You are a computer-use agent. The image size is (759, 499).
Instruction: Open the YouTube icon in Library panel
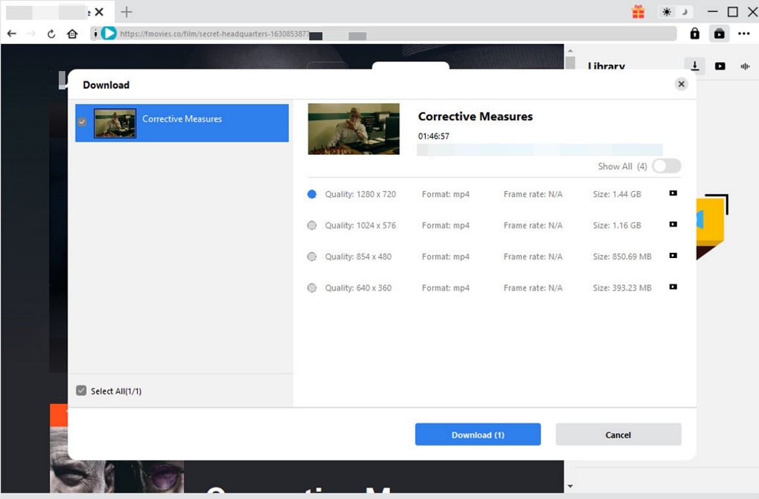tap(719, 65)
